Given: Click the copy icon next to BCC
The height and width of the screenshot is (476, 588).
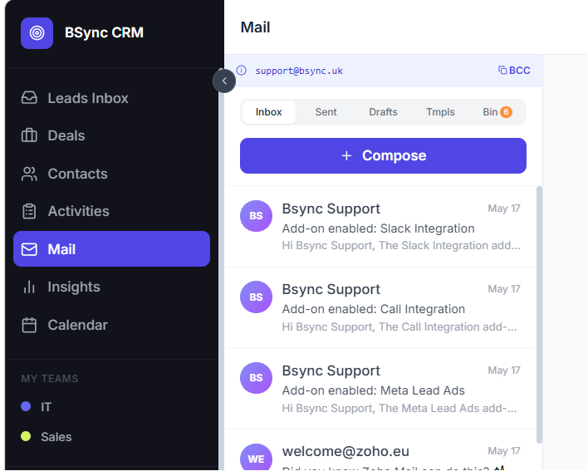Looking at the screenshot, I should coord(502,70).
